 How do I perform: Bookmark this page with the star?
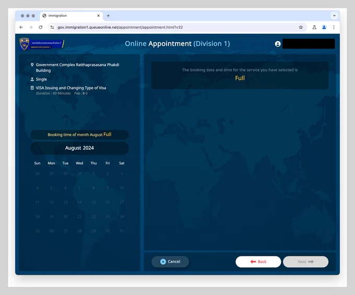(301, 27)
